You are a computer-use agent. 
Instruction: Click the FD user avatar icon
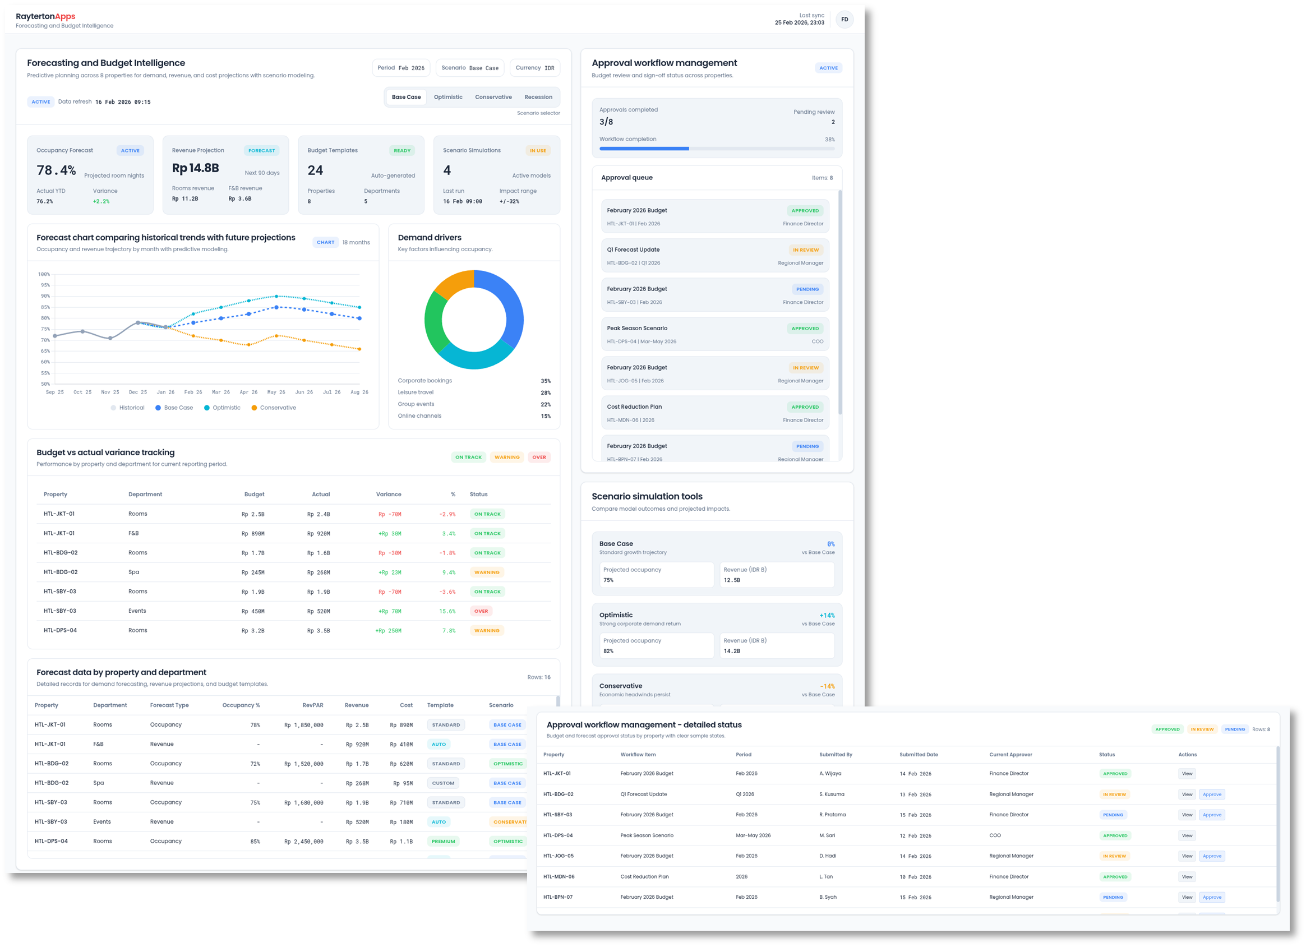(x=844, y=19)
